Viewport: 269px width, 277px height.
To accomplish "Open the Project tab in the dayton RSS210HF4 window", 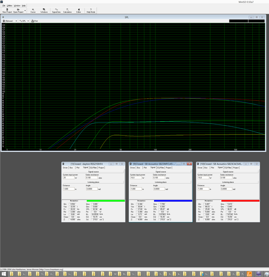I will coord(101,168).
